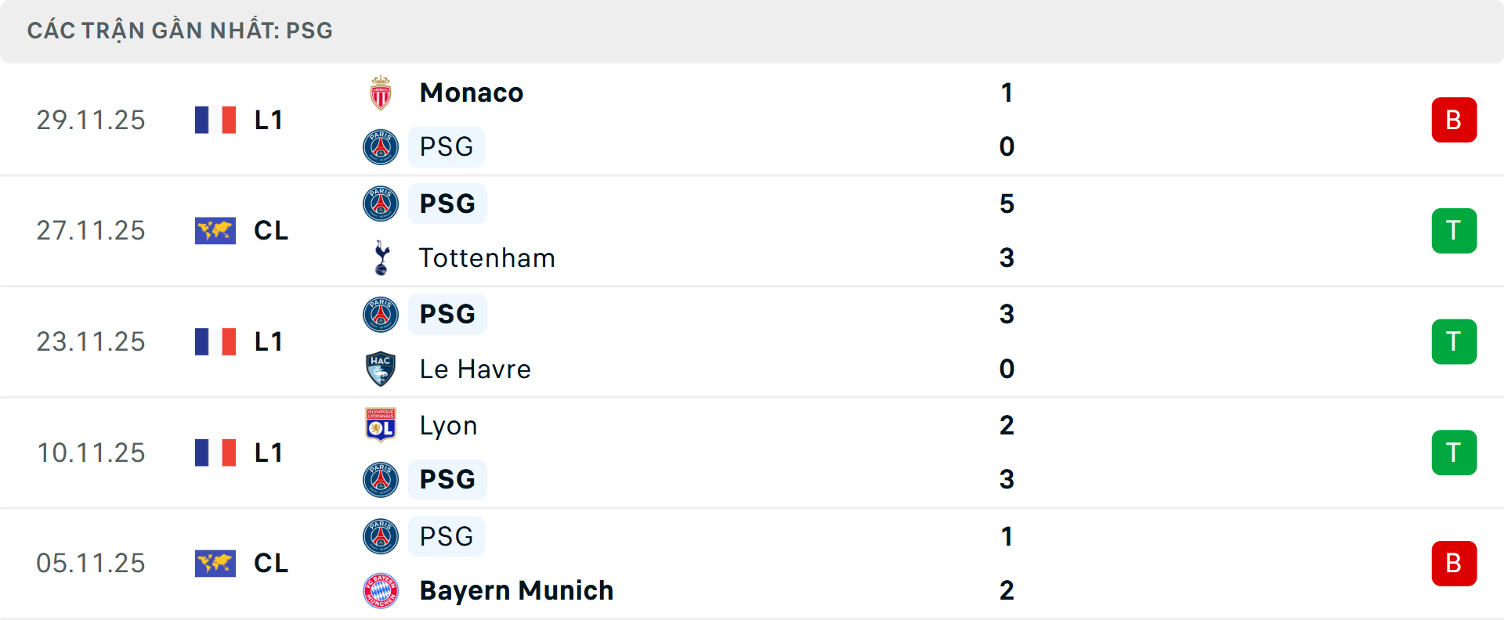Viewport: 1504px width, 620px height.
Task: Select the L1 league label for 10.11.25
Action: 269,452
